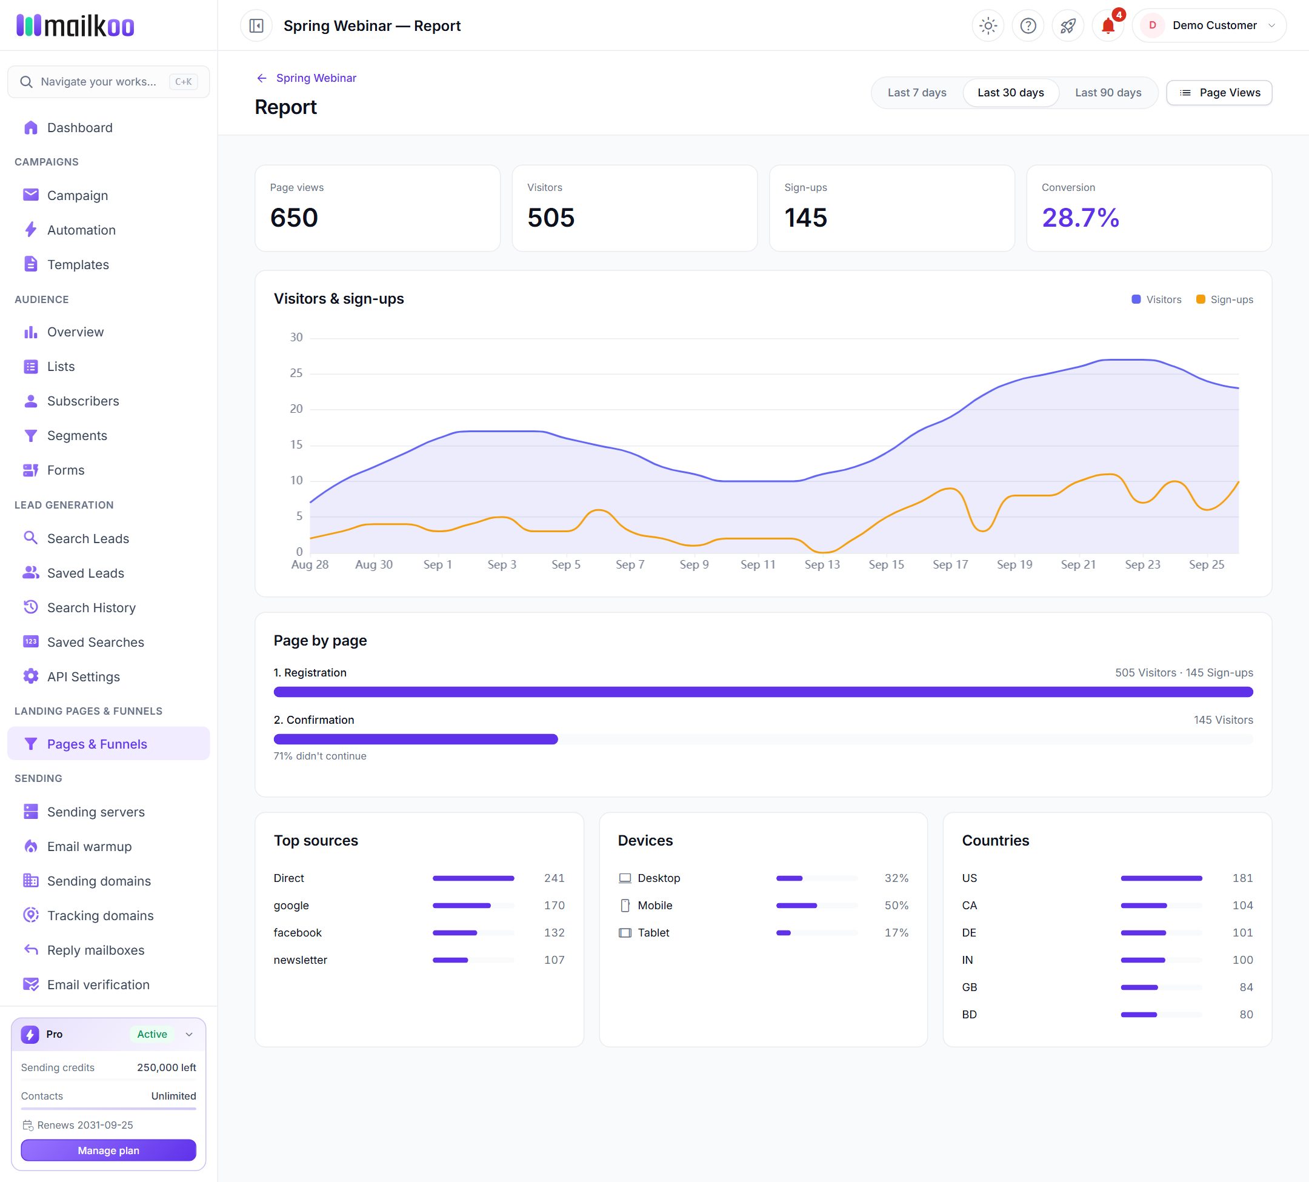This screenshot has height=1182, width=1309.
Task: Toggle the Sign-ups legend swatch
Action: tap(1201, 299)
